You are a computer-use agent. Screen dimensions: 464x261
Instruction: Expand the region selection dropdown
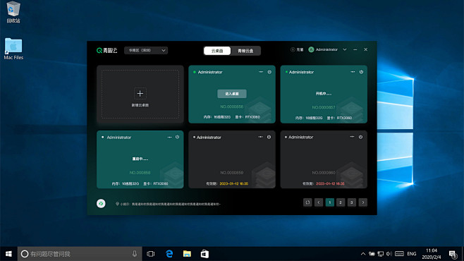pos(146,50)
